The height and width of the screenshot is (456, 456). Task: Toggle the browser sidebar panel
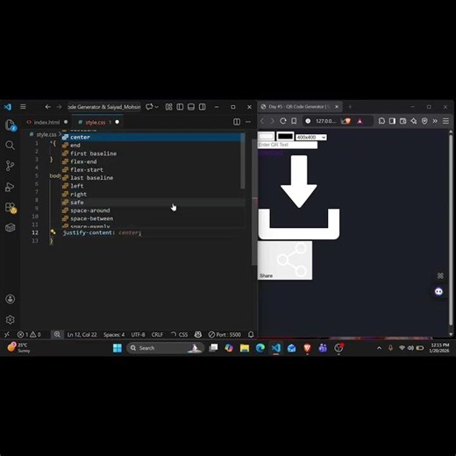click(x=392, y=121)
